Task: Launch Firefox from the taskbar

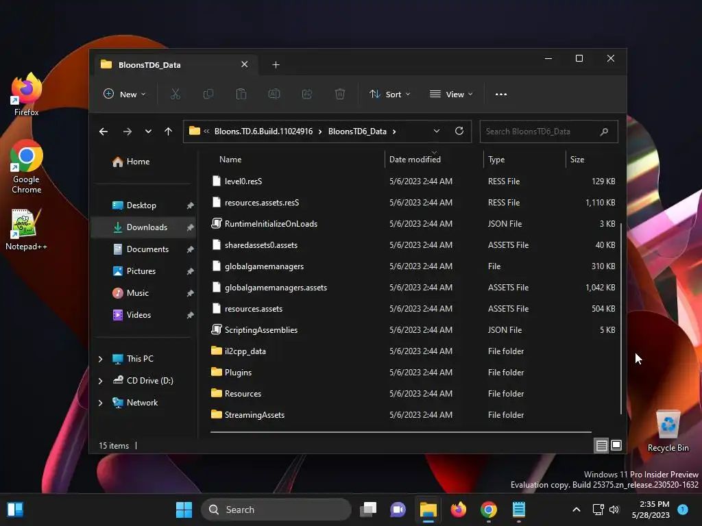Action: [459, 510]
